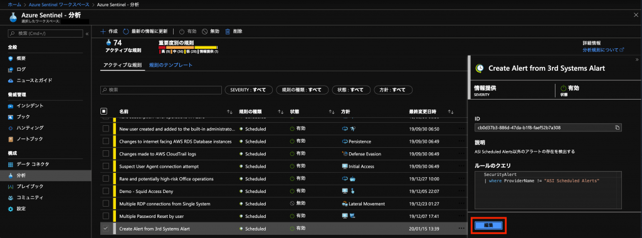Open the 方針 : すべて filter dropdown
This screenshot has width=642, height=238.
pos(393,90)
